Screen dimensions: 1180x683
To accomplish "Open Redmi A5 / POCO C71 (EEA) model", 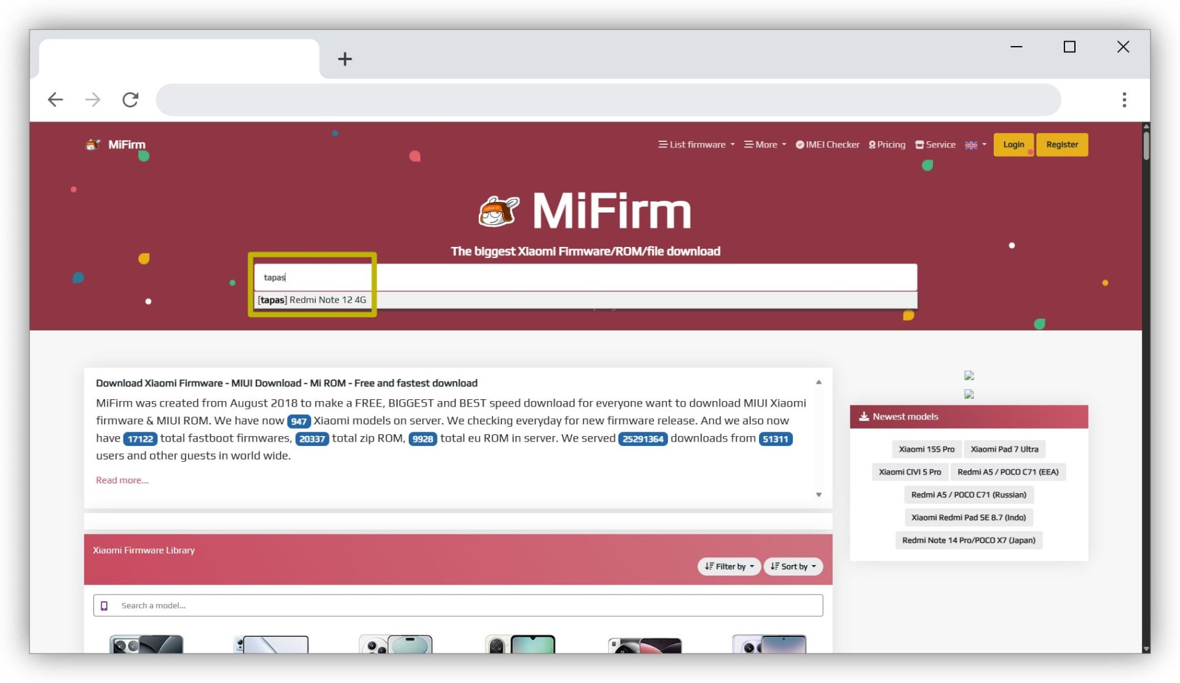I will tap(1008, 472).
